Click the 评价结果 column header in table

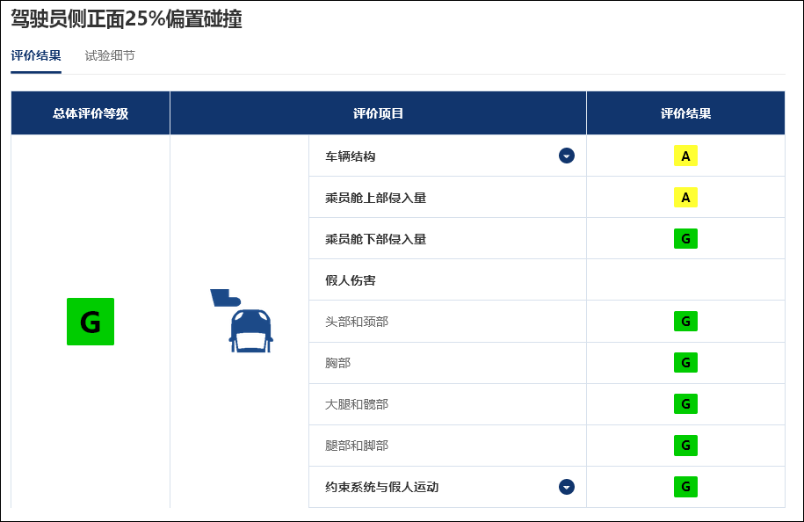[x=685, y=113]
